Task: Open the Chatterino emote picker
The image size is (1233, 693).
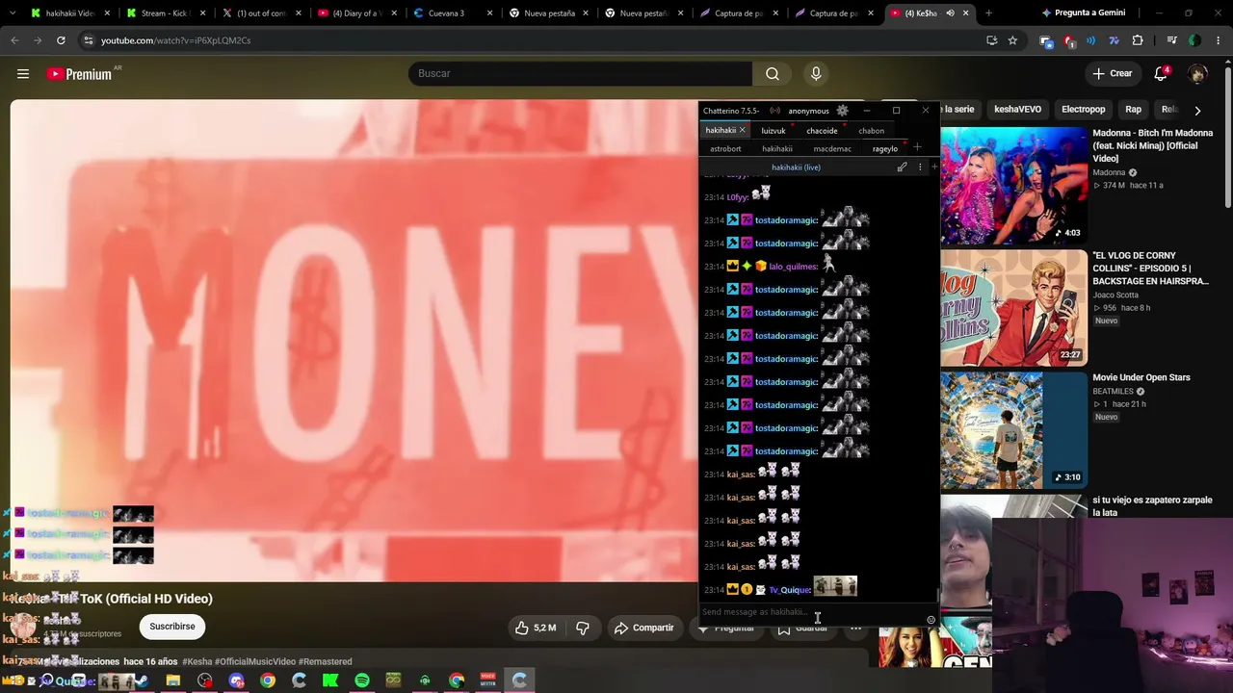Action: [x=931, y=620]
